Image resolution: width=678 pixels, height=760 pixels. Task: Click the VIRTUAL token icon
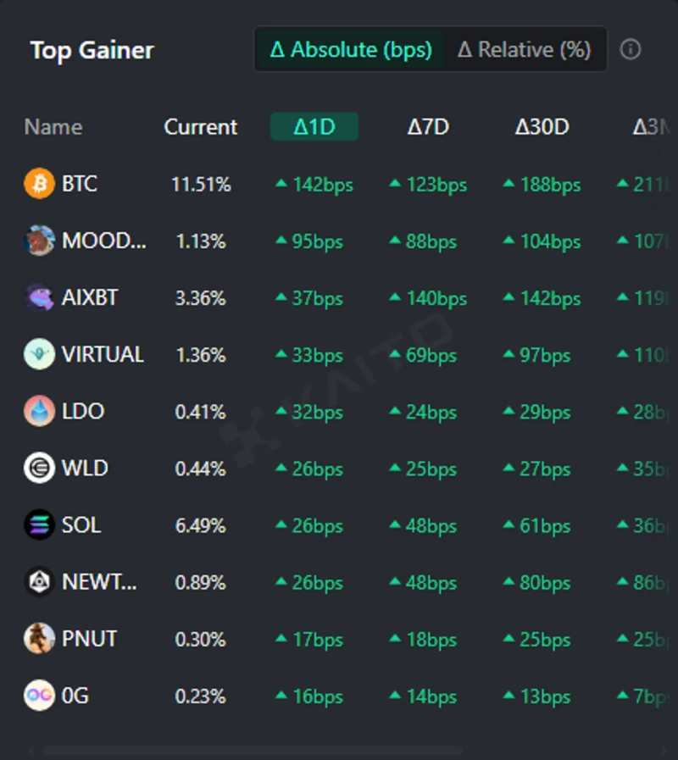point(39,354)
